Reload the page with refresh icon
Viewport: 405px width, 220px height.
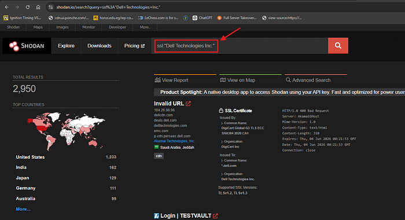pos(28,8)
